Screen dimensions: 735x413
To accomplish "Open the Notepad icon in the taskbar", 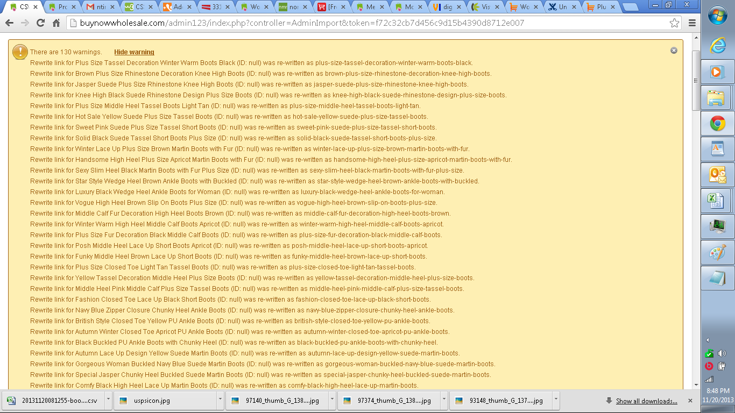I will pos(717,279).
